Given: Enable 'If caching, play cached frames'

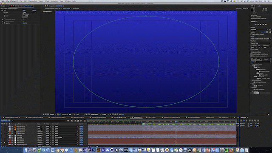Looking at the screenshot, I should 251,54.
